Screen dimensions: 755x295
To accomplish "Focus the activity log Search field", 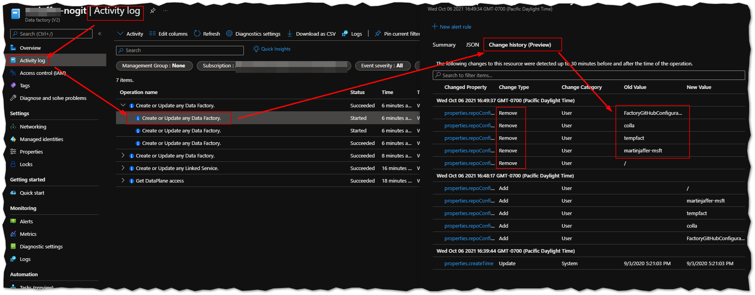I will point(180,51).
